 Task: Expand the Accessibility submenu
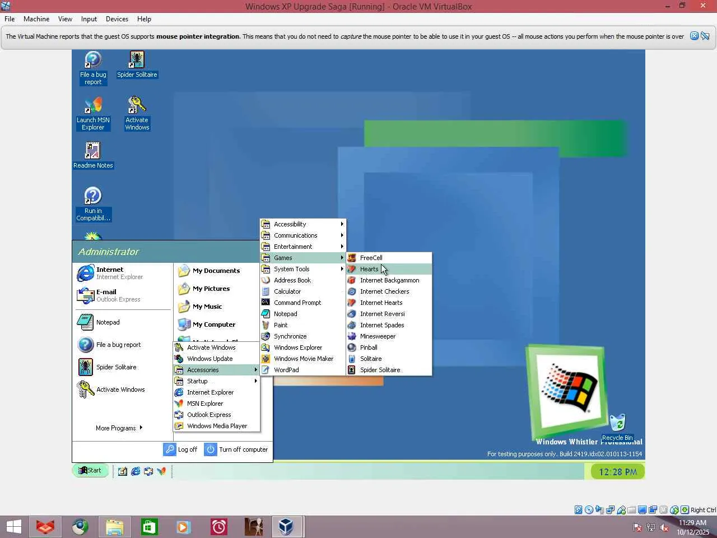pyautogui.click(x=303, y=224)
